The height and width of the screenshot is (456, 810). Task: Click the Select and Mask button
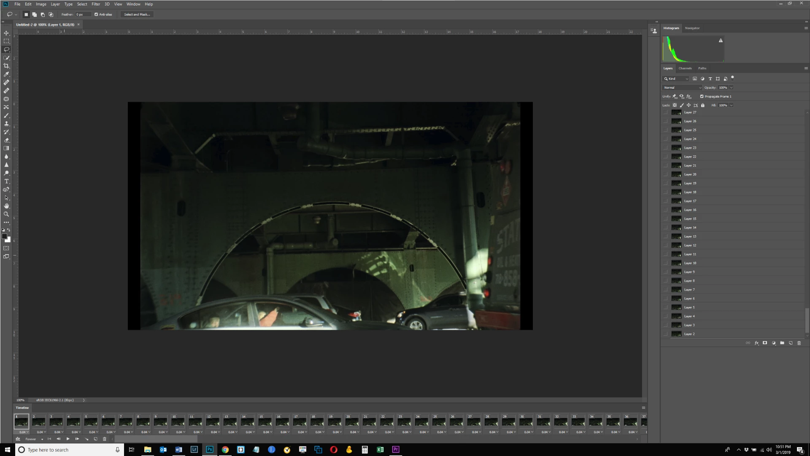137,14
